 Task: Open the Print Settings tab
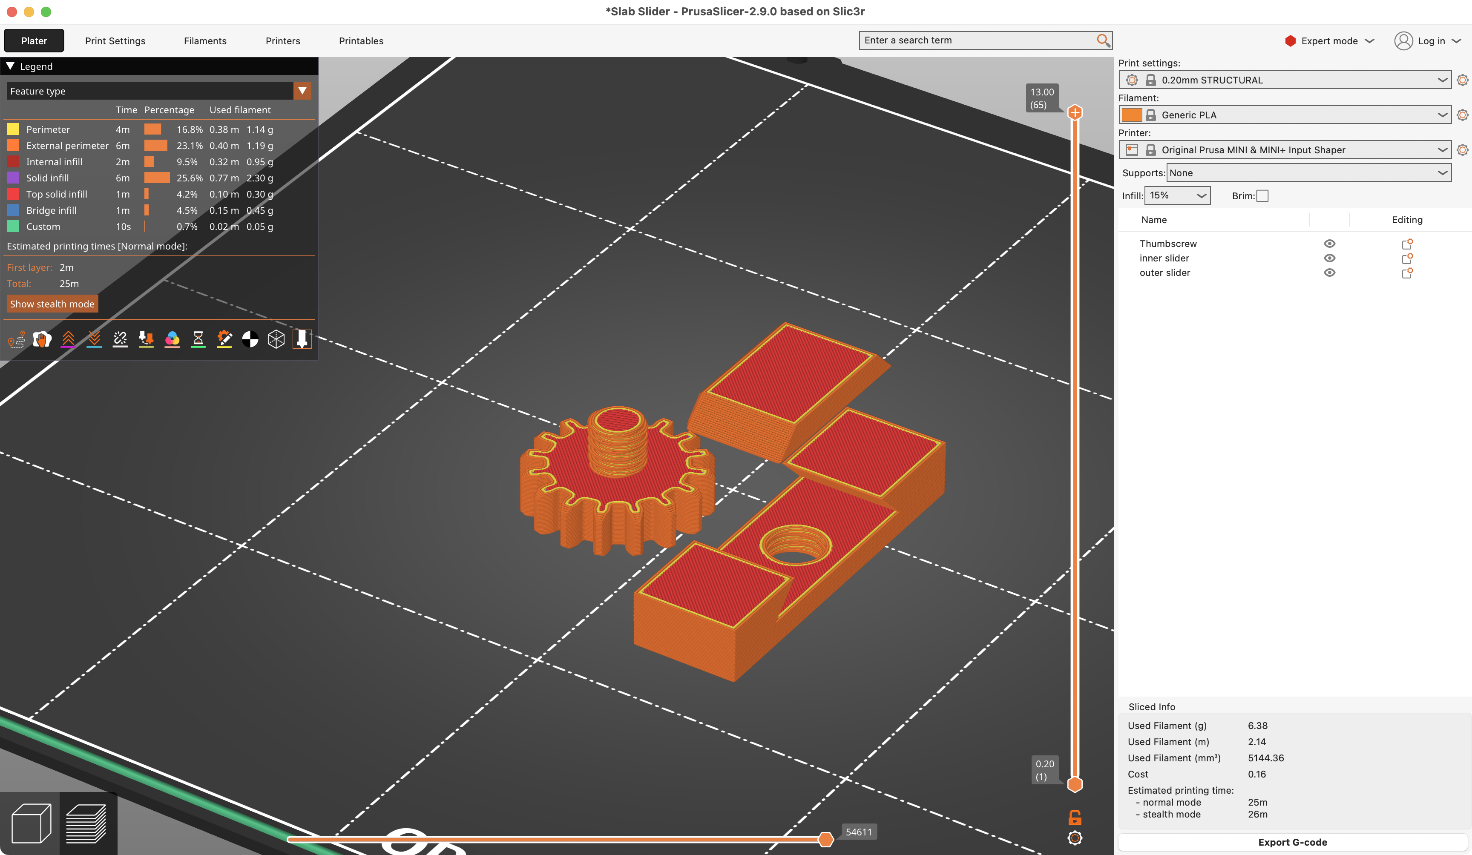tap(115, 41)
